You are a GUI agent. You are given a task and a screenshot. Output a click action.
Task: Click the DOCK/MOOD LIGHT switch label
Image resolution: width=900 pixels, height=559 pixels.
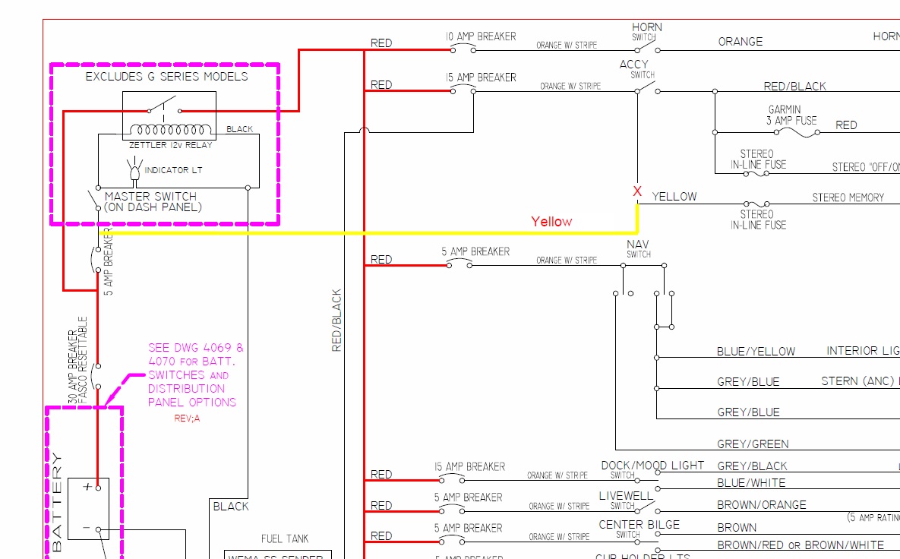pyautogui.click(x=652, y=465)
